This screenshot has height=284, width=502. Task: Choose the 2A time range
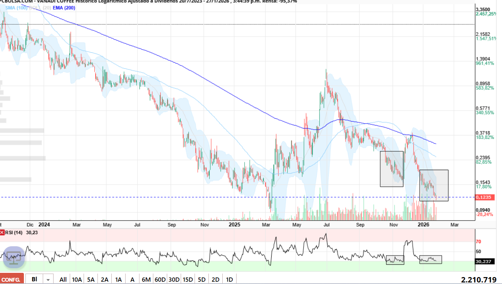coord(104,279)
